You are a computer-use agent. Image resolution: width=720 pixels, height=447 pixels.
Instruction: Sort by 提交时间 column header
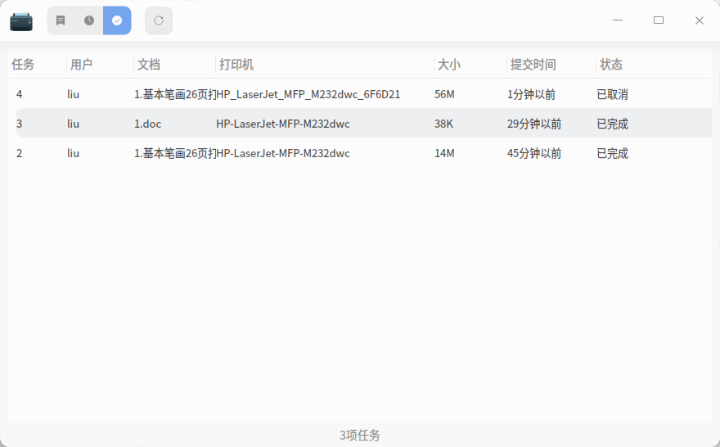click(x=533, y=65)
